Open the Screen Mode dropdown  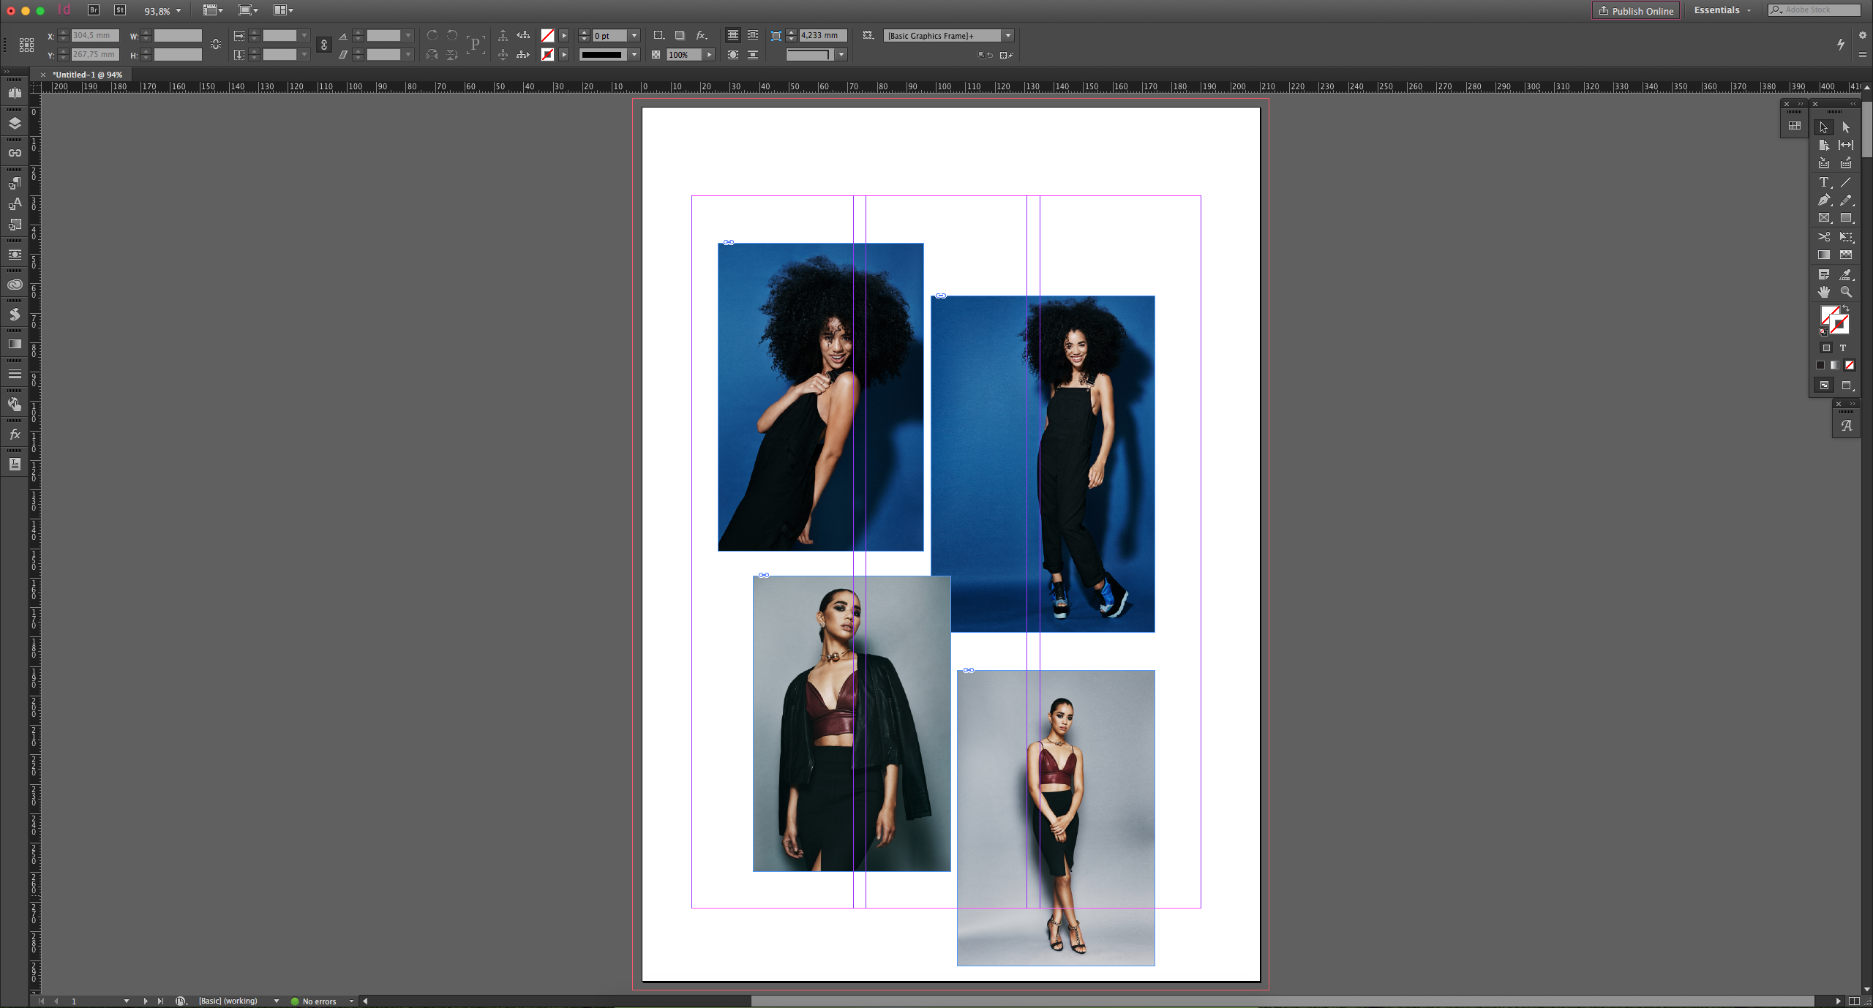pos(248,10)
